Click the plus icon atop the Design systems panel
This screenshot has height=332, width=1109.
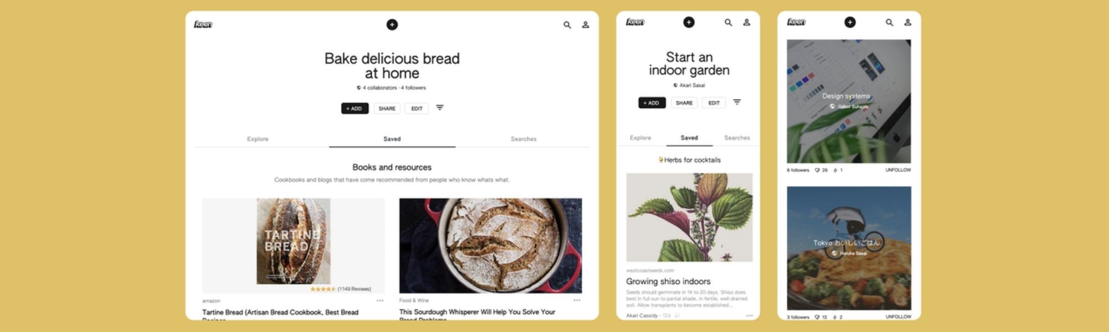pyautogui.click(x=850, y=22)
